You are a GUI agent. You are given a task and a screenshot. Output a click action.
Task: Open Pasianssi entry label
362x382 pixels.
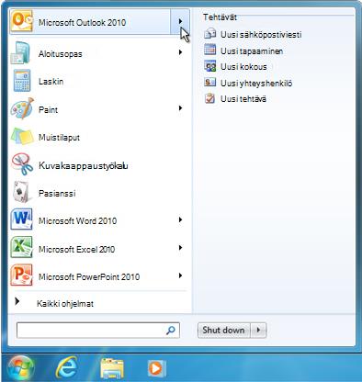57,193
